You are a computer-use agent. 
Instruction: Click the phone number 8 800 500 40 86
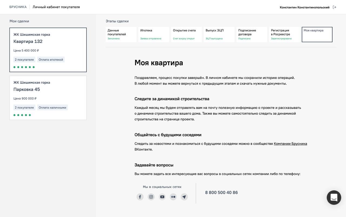(x=221, y=192)
